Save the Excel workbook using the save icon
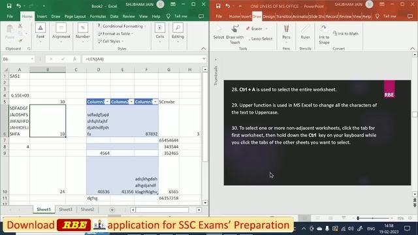 coord(9,6)
